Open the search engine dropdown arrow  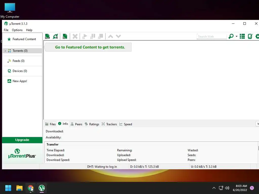236,36
